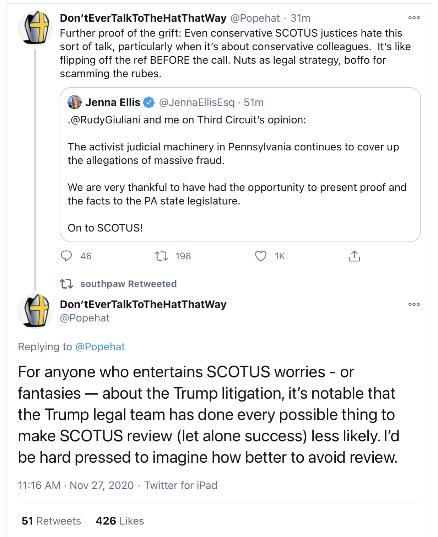Open the @Popehat link in Replying to
The image size is (438, 537).
coord(100,347)
